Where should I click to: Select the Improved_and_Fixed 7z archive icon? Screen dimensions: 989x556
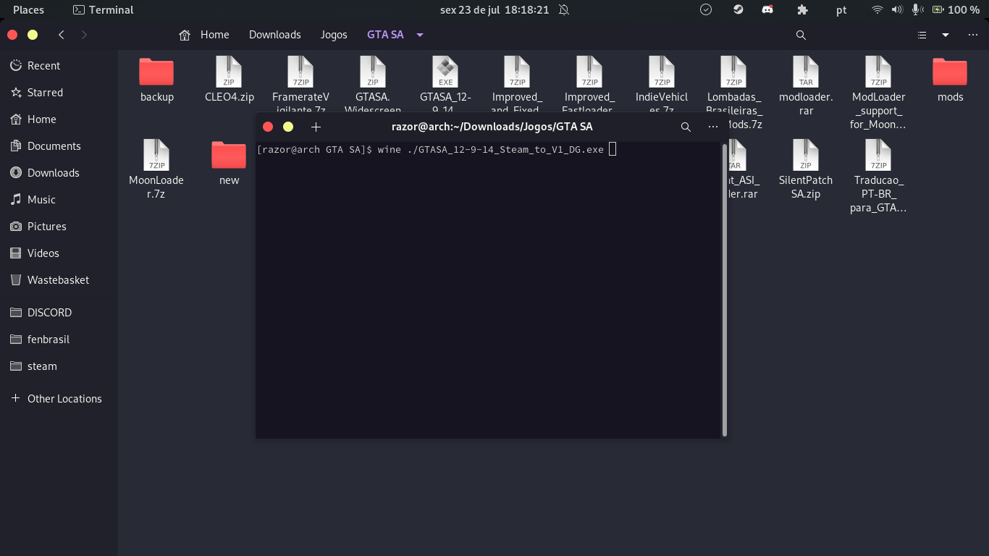coord(517,72)
